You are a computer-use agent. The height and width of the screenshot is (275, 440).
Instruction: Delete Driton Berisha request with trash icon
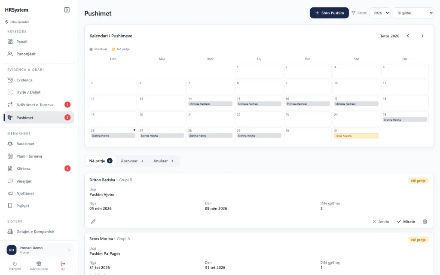point(425,221)
